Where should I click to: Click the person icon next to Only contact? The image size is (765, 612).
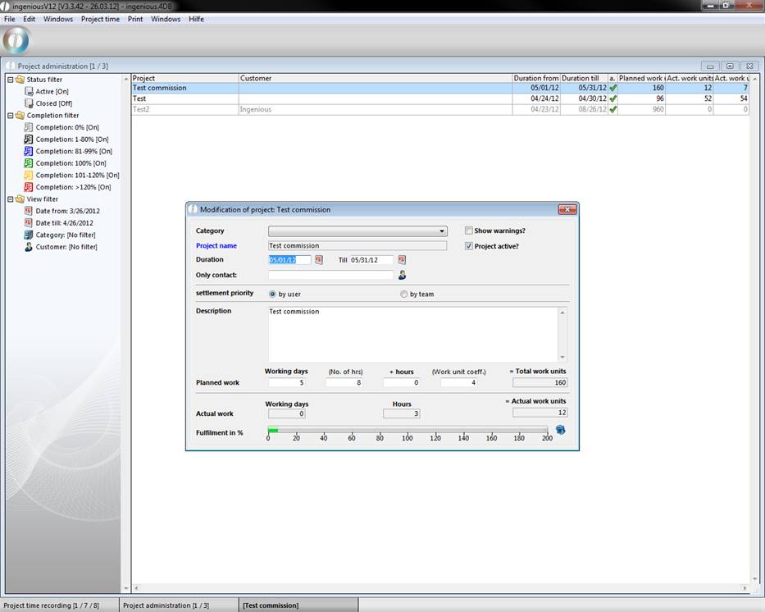(403, 275)
